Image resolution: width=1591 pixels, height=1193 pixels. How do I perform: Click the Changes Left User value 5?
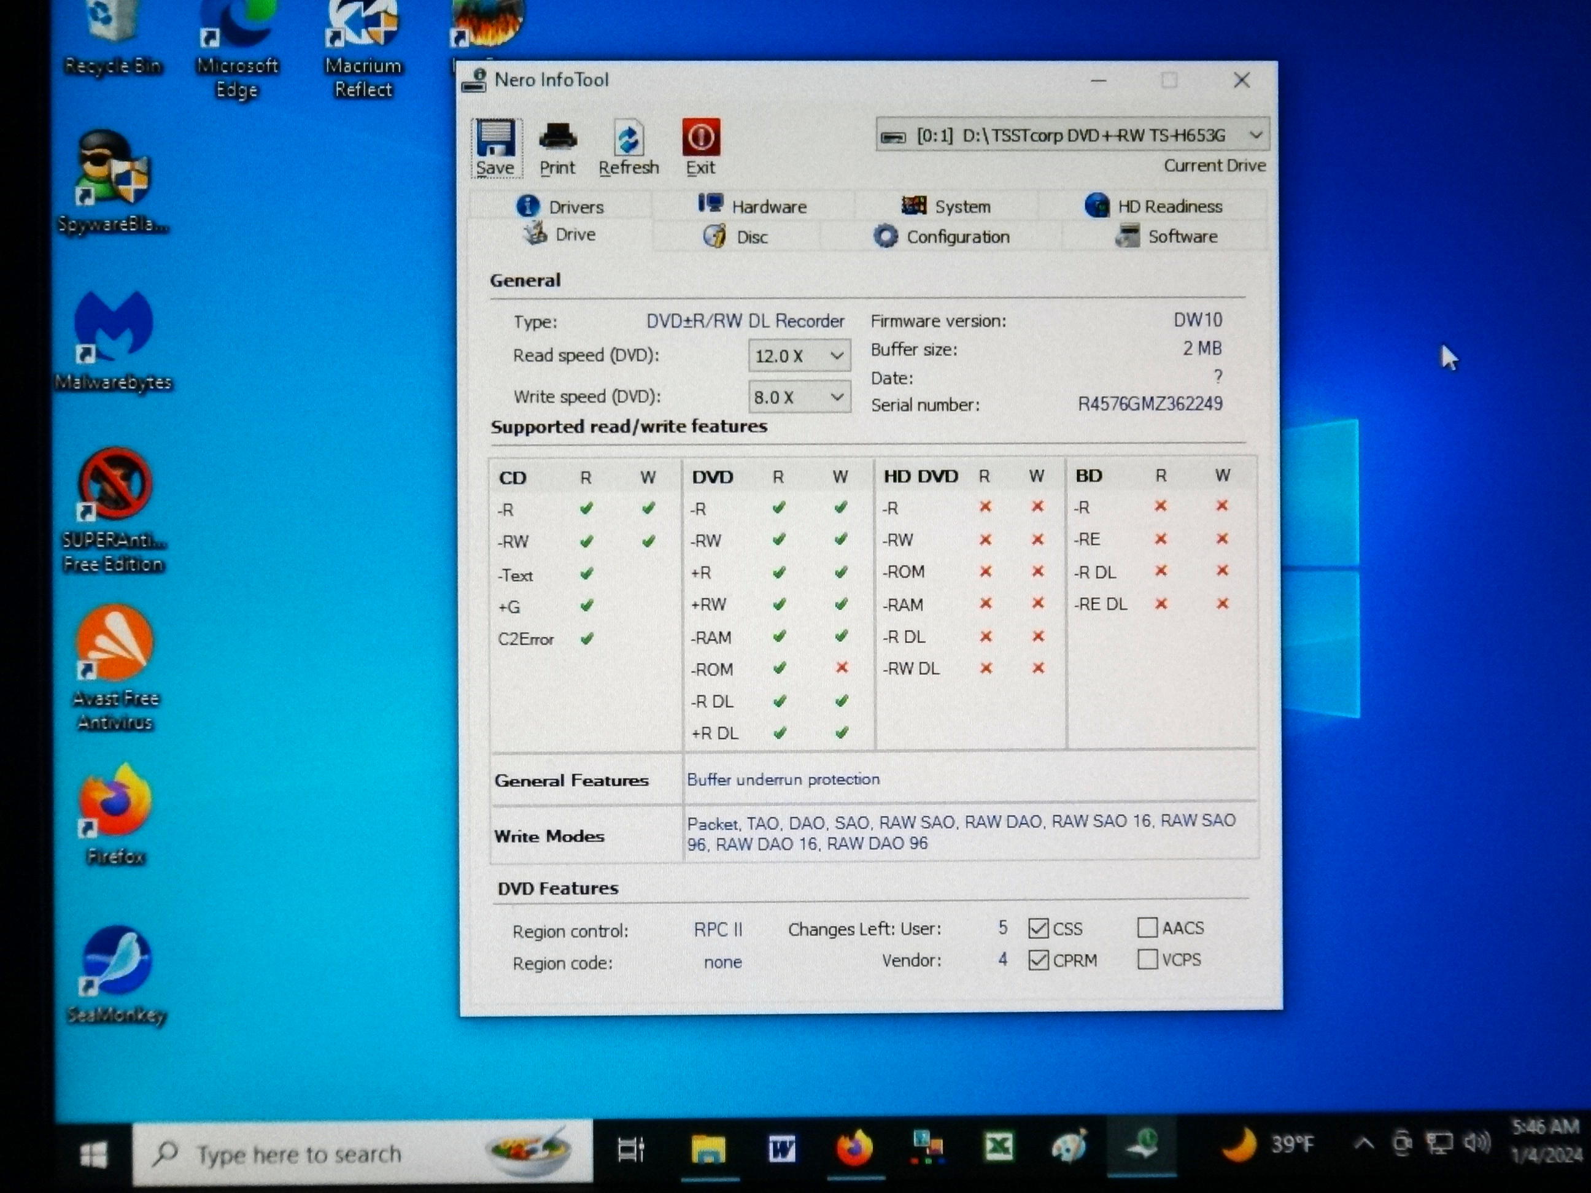click(1002, 928)
